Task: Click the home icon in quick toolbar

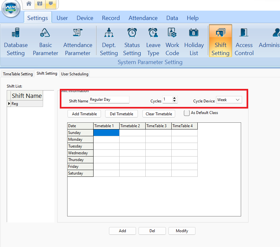Action: 29,4
